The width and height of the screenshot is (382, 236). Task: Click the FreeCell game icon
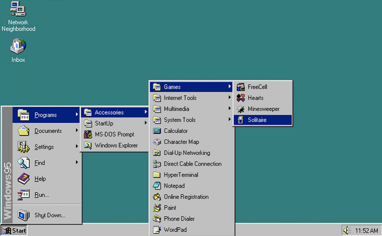tap(241, 87)
